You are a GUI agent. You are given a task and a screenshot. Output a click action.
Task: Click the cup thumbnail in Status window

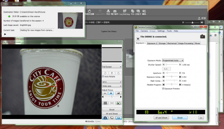point(70,21)
